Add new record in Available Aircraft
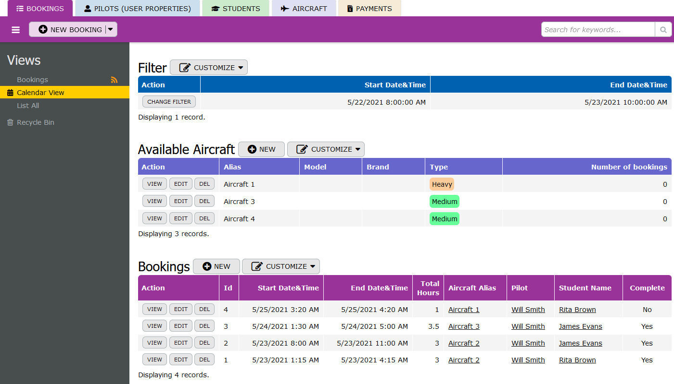This screenshot has width=674, height=384. coord(261,149)
